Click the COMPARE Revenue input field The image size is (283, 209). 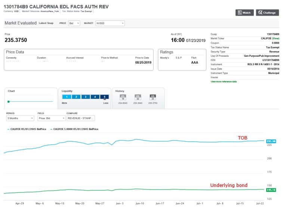(81, 118)
